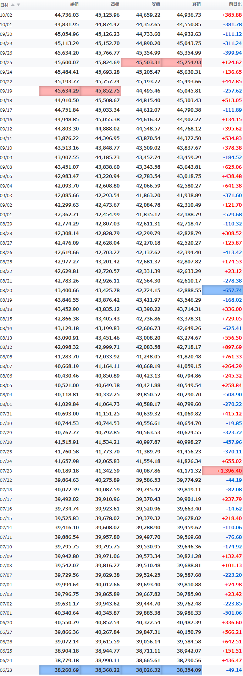This screenshot has width=243, height=676.
Task: Click the 終値 column header
Action: tap(197, 4)
